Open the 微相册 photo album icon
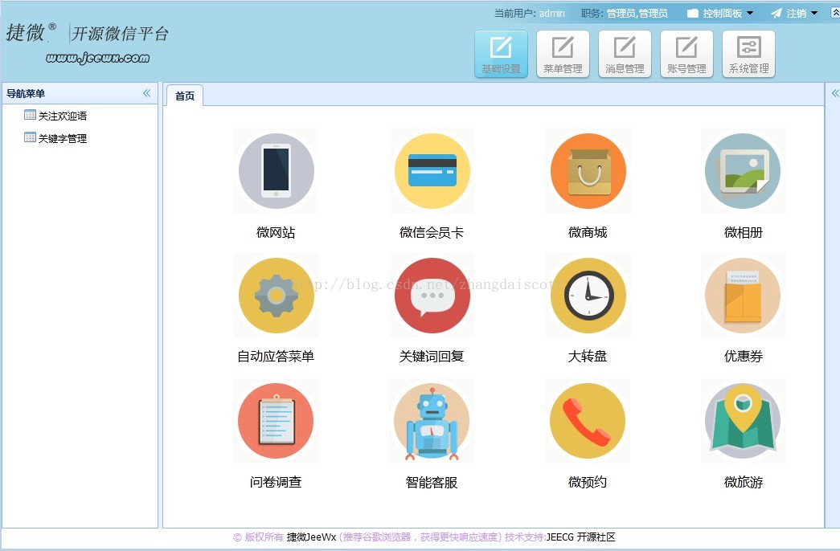Screen dimensions: 840x551 coord(743,171)
